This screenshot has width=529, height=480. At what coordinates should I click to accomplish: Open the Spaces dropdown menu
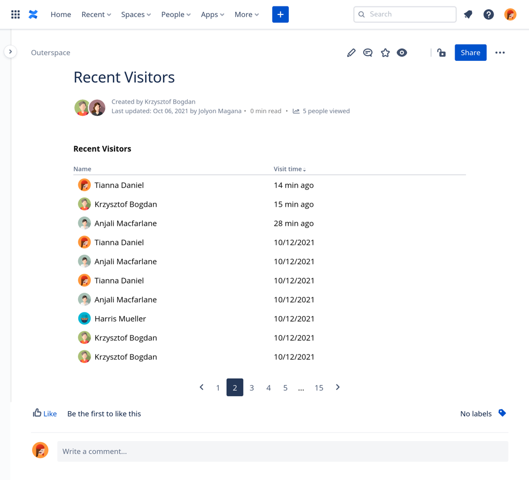pos(136,14)
